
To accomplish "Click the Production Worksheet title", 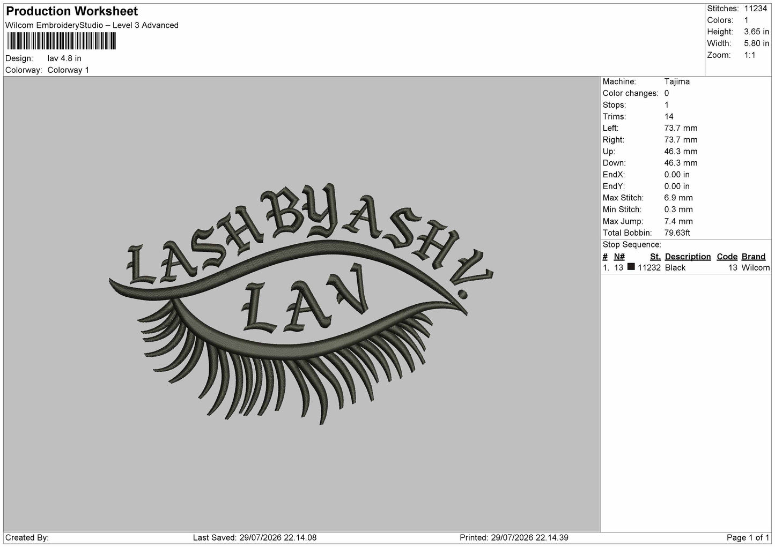I will coord(71,11).
